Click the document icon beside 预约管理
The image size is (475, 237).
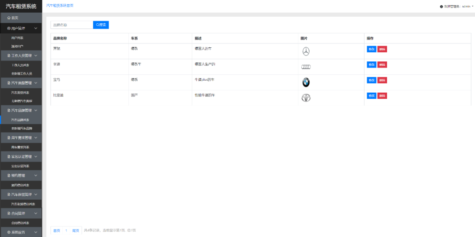[9, 175]
